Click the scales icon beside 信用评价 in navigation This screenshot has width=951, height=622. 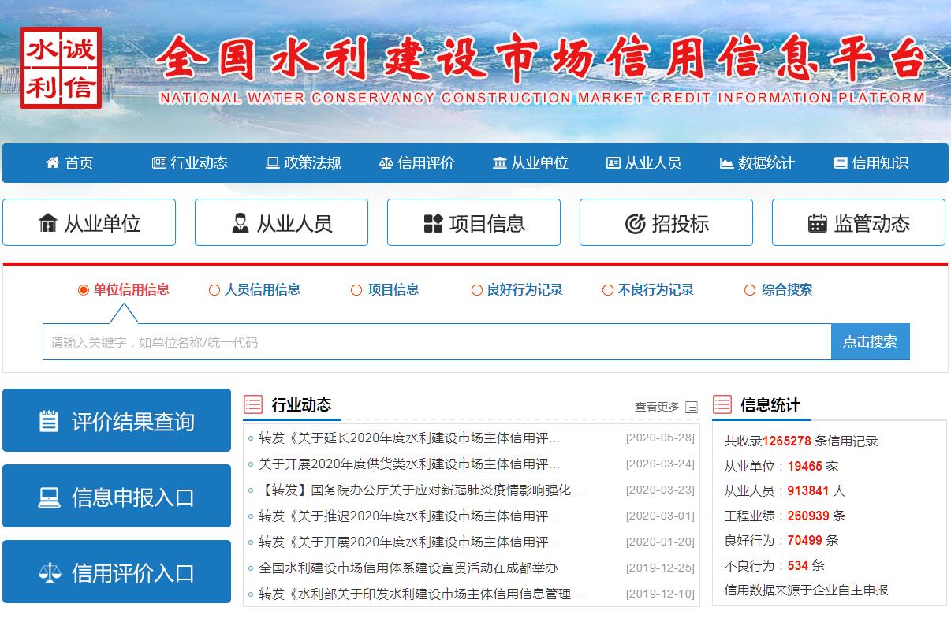[386, 163]
